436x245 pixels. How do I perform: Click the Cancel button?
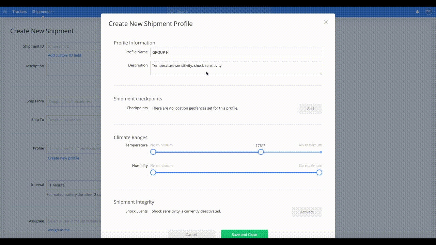(191, 234)
